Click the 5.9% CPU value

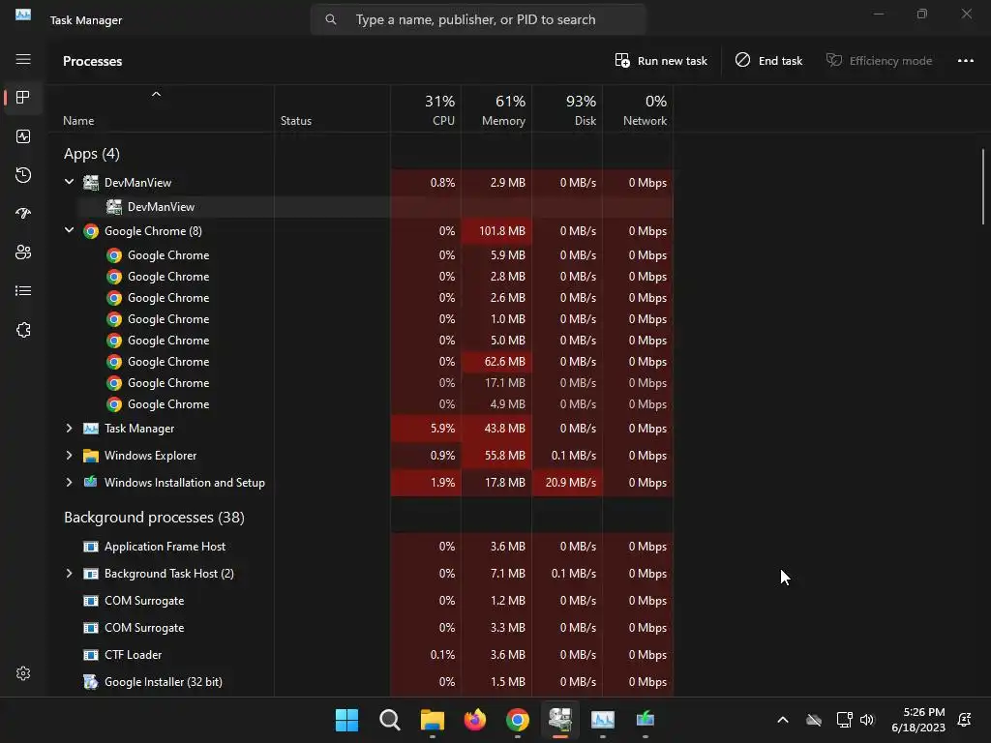(x=442, y=429)
